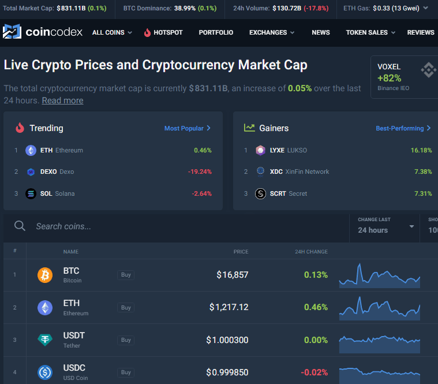Open the VOXEL +82% promo card

404,77
